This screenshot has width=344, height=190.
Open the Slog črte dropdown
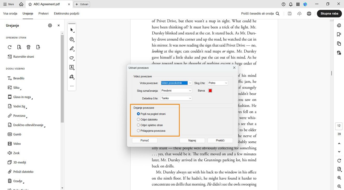click(218, 83)
